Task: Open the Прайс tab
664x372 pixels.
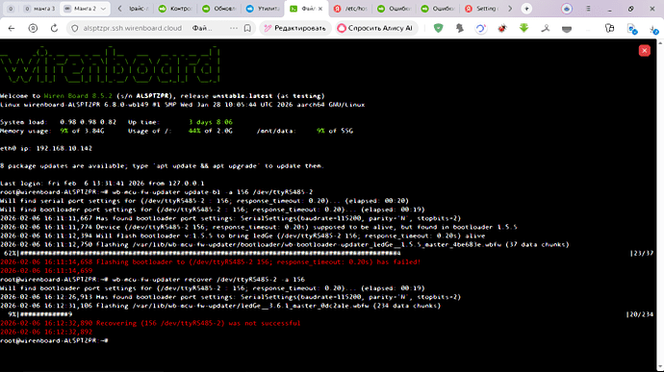Action: 139,9
